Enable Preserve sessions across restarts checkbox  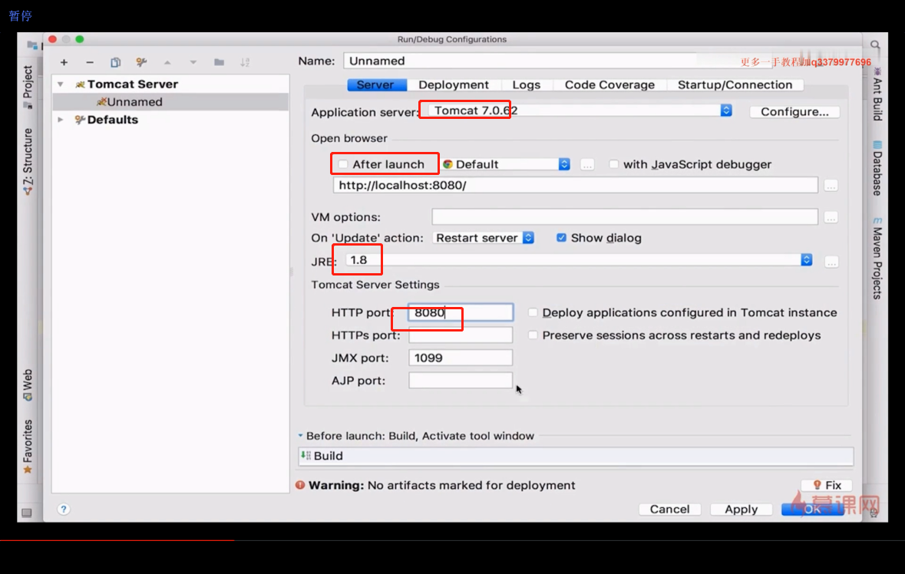click(533, 335)
